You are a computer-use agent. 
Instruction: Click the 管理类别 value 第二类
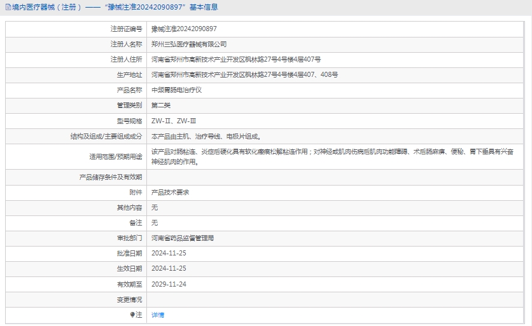click(161, 105)
